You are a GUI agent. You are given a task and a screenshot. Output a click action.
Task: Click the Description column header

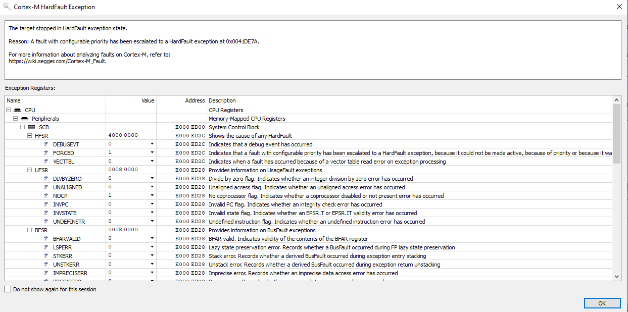point(222,100)
